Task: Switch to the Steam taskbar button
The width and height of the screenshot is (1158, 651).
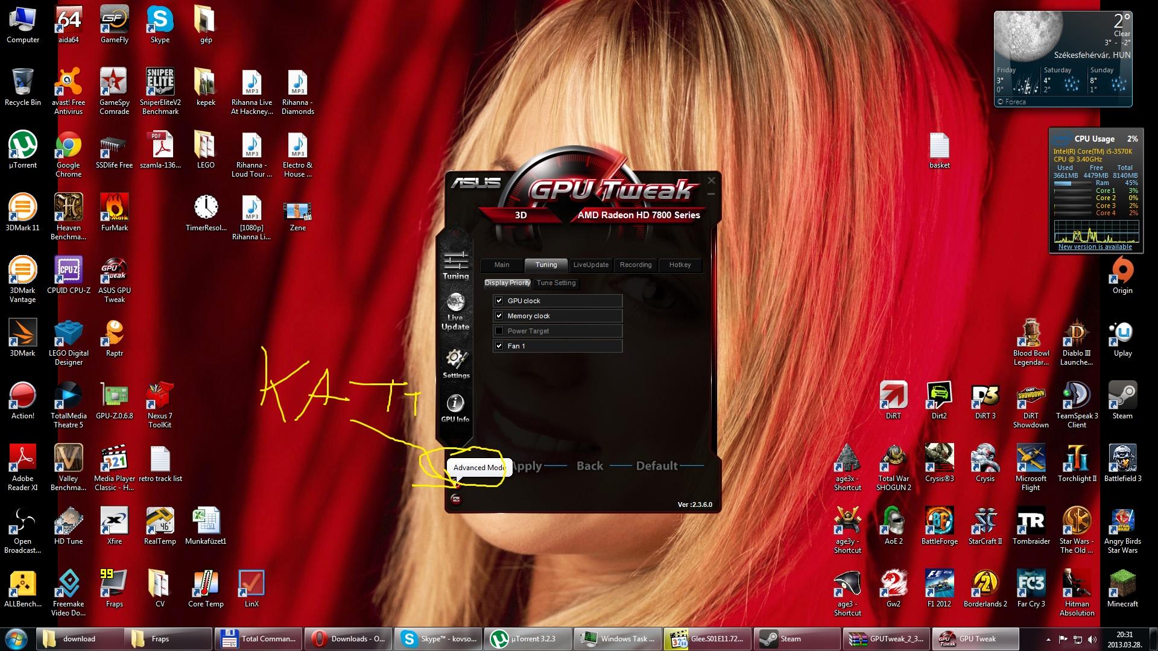Action: pyautogui.click(x=797, y=639)
